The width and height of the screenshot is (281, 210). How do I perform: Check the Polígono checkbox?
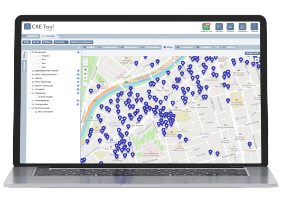coord(36,56)
